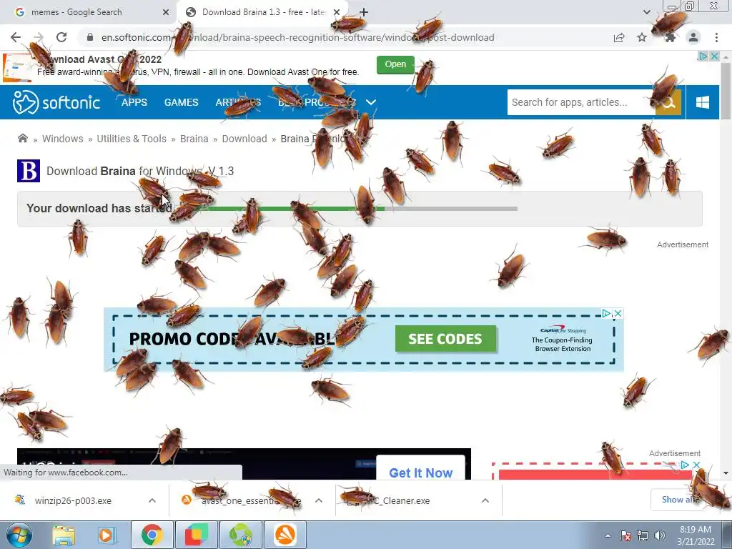Close the memes Google Search tab
This screenshot has height=549, width=732.
coord(166,12)
